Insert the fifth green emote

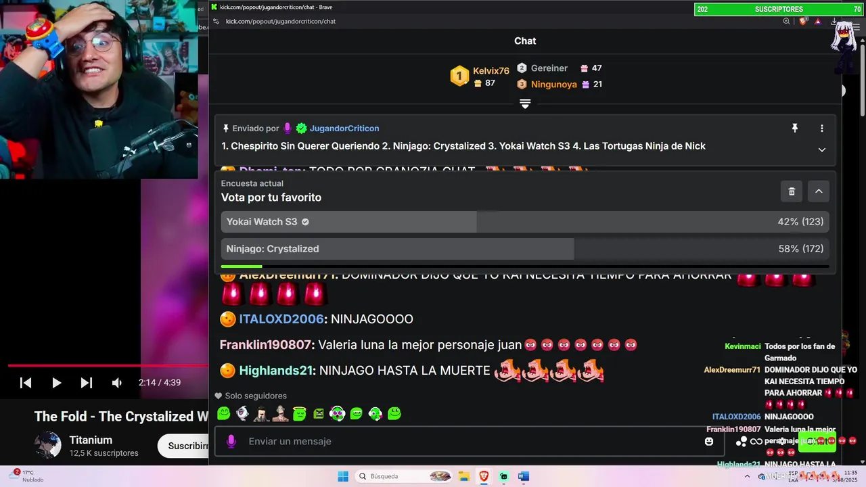300,413
